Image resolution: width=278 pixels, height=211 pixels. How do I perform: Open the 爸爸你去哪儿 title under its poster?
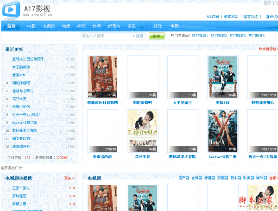[x=263, y=103]
